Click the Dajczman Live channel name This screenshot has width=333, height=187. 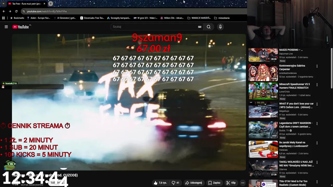tap(286, 54)
